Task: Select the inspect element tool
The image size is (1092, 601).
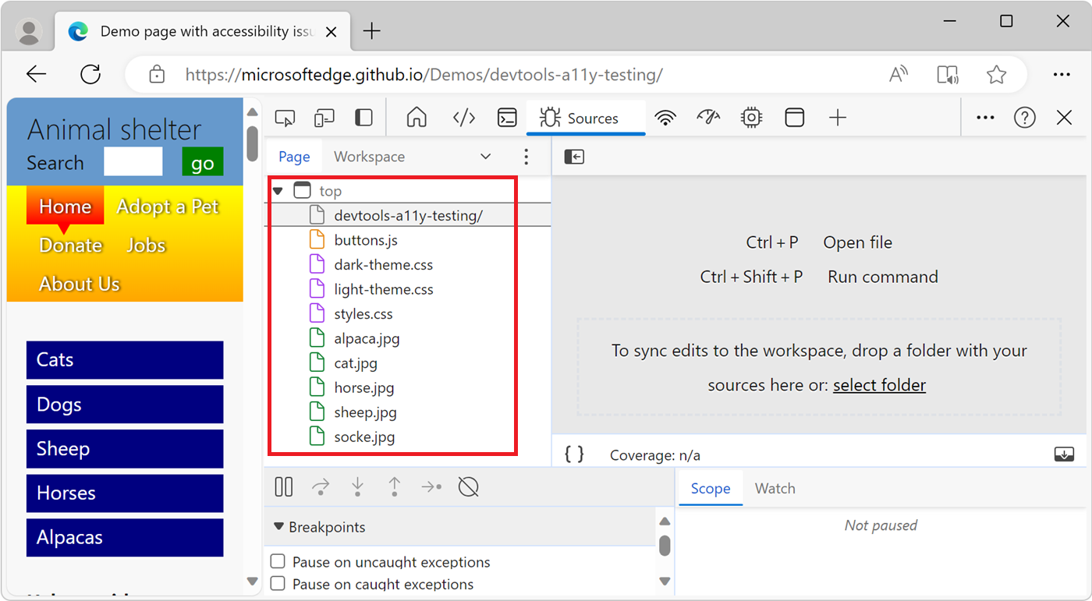Action: (x=285, y=117)
